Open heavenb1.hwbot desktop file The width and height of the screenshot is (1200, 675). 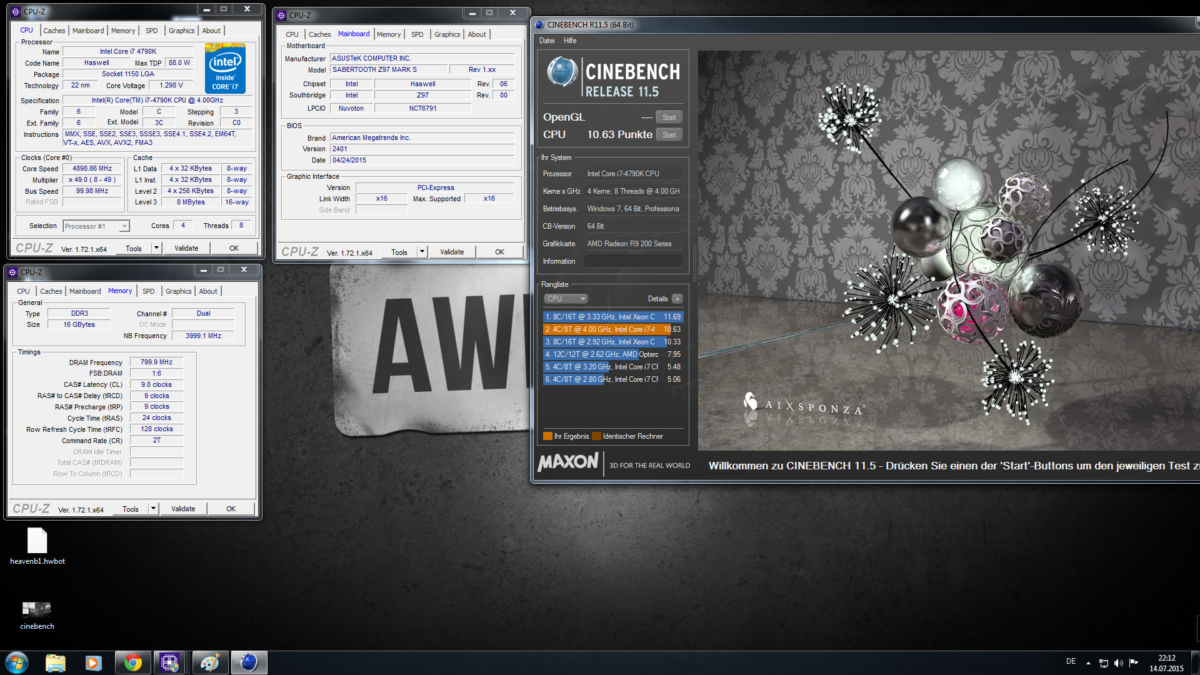[x=37, y=546]
